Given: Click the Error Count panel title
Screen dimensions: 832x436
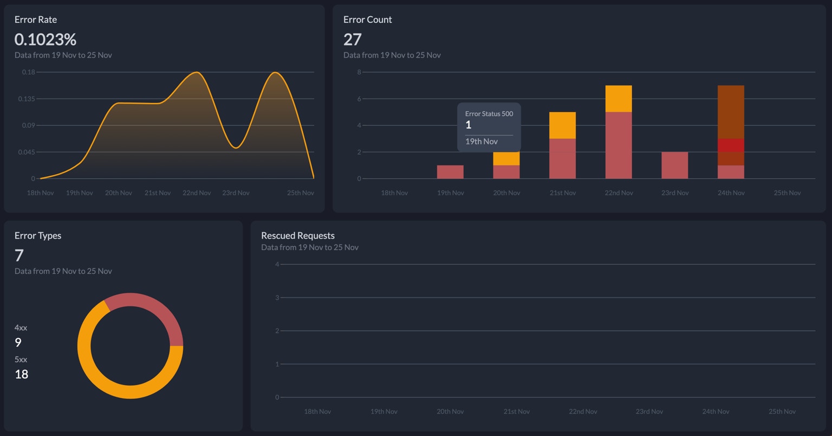Looking at the screenshot, I should tap(367, 20).
